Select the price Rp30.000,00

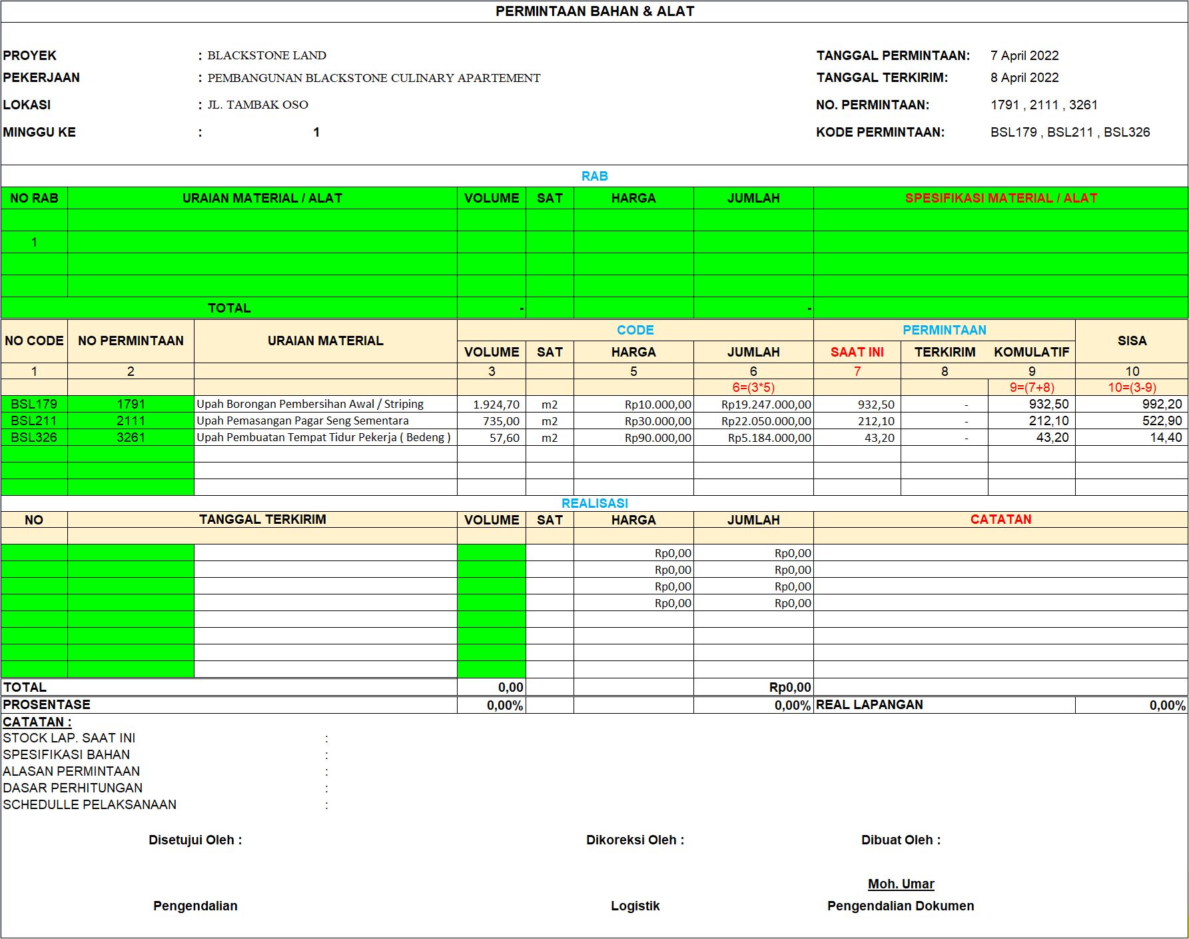tap(658, 421)
